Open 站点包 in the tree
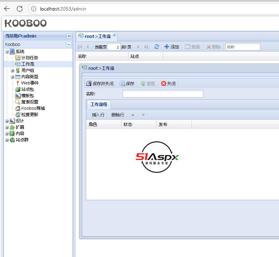279x257 pixels. (28, 89)
